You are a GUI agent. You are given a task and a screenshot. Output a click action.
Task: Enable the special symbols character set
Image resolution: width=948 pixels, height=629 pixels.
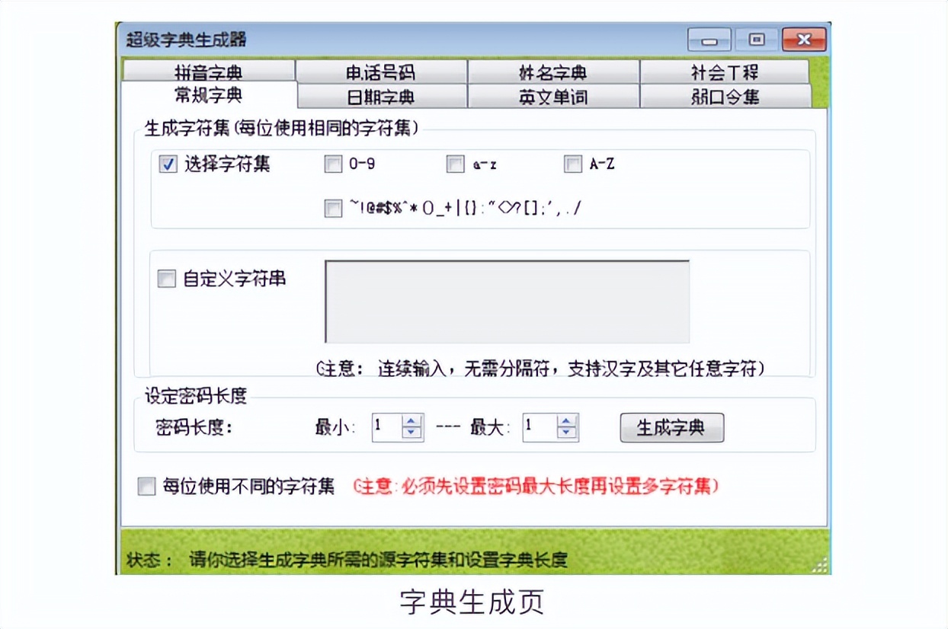[x=333, y=208]
